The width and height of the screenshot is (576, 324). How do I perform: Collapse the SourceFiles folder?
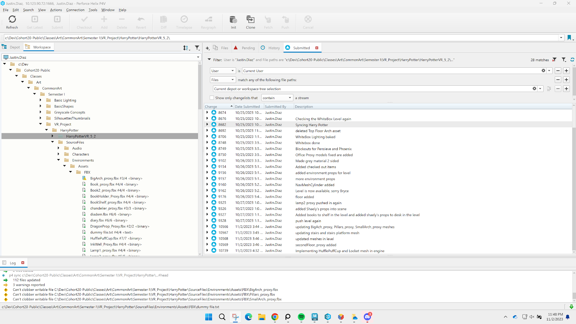point(53,142)
